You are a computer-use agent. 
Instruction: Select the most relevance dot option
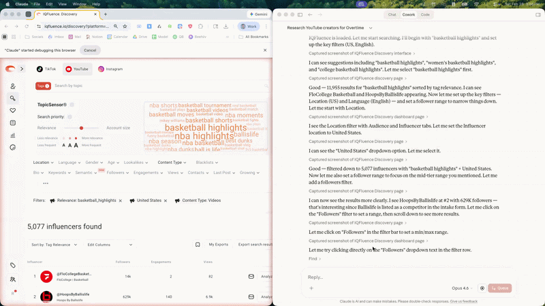(76, 138)
